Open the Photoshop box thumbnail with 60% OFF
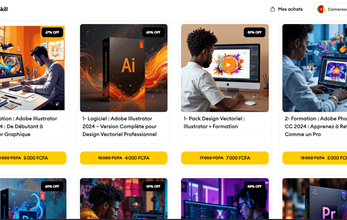This screenshot has height=220, width=347. click(33, 199)
